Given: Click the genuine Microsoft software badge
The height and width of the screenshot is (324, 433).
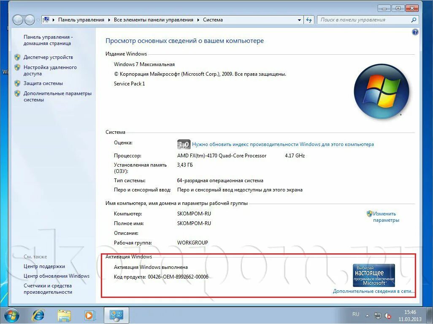Looking at the screenshot, I should click(374, 275).
